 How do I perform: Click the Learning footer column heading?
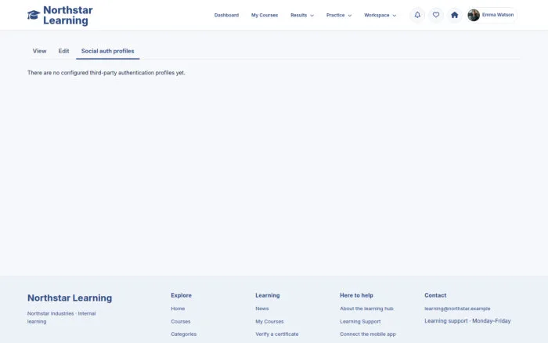point(268,295)
